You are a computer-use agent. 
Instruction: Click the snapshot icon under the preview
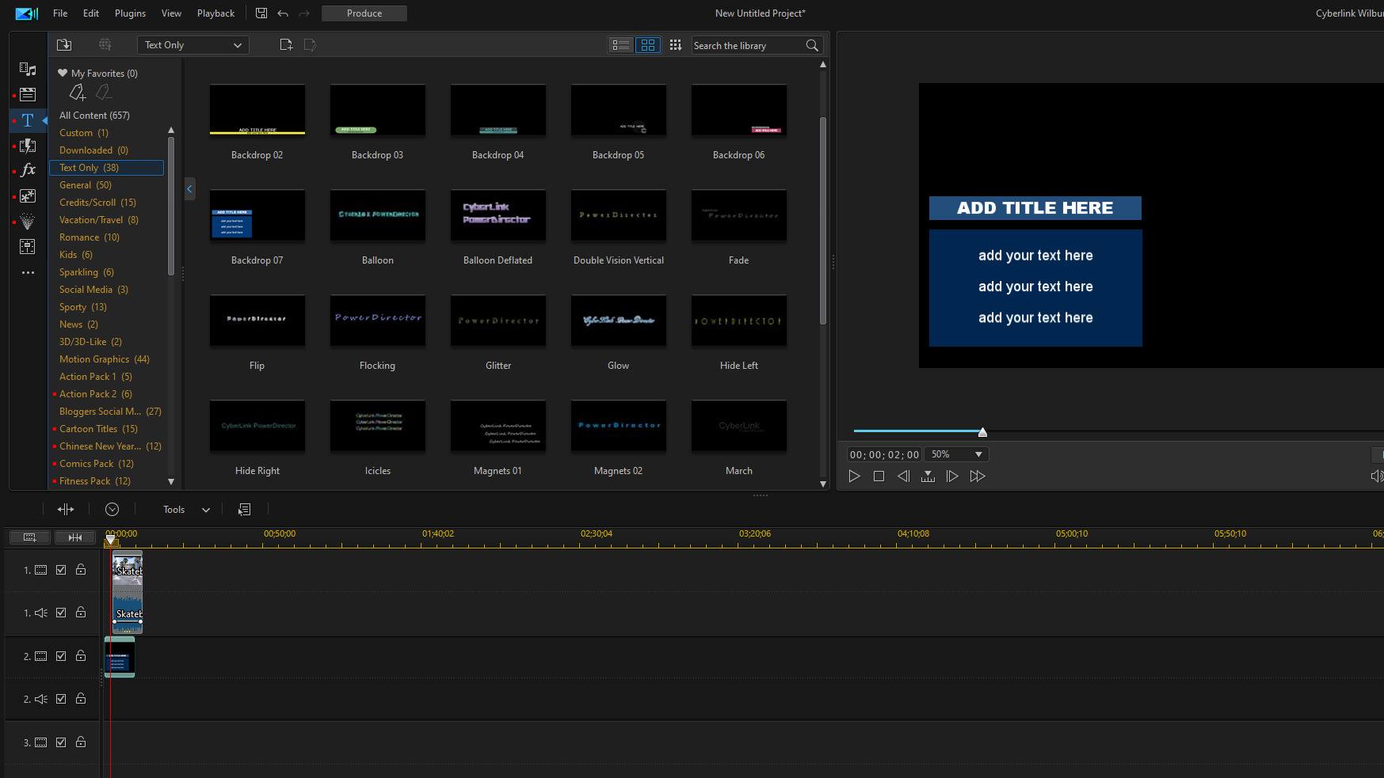tap(928, 476)
